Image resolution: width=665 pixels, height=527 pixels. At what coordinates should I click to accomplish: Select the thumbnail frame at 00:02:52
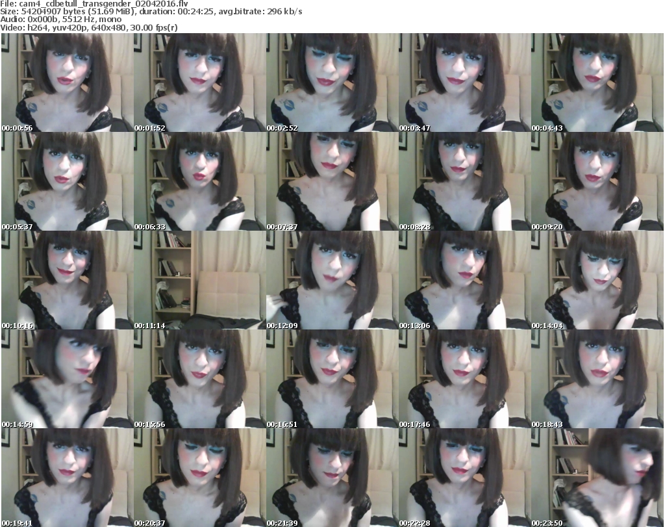tap(332, 83)
